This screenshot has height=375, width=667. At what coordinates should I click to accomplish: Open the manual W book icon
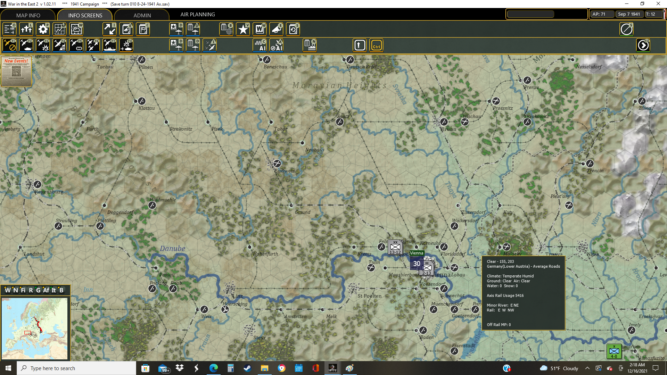coord(260,29)
